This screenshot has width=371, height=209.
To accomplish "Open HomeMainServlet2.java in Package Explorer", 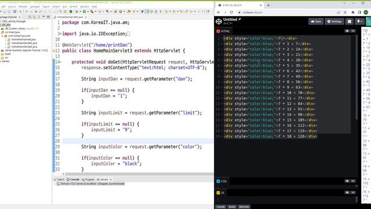I will click(x=24, y=43).
